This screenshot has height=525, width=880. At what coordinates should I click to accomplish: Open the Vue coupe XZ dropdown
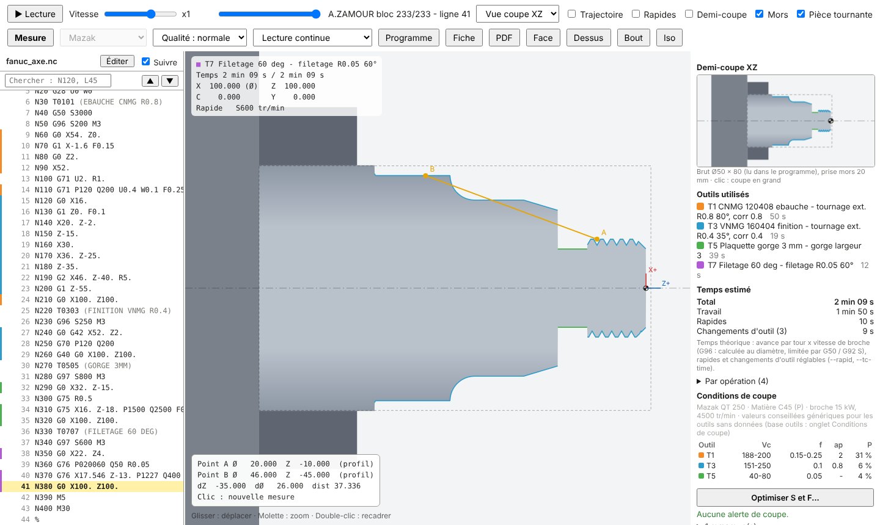[518, 14]
